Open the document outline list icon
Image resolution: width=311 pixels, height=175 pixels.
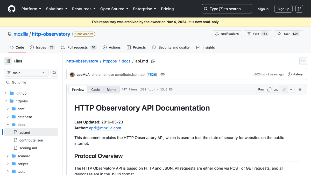(x=300, y=89)
